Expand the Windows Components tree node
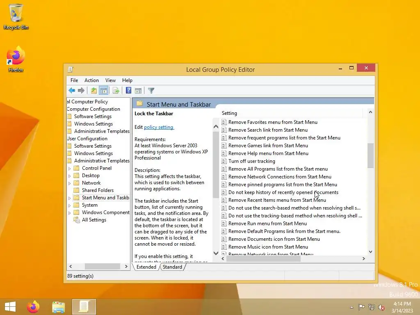 [x=70, y=213]
